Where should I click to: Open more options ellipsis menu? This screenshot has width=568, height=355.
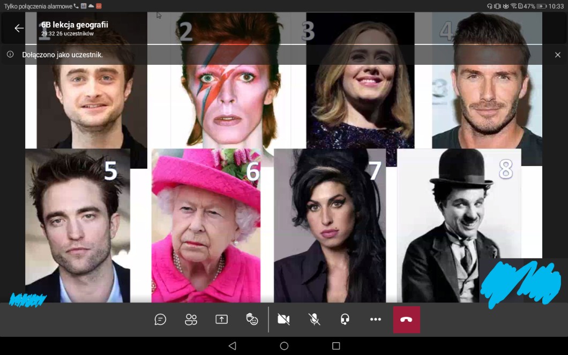pos(376,320)
